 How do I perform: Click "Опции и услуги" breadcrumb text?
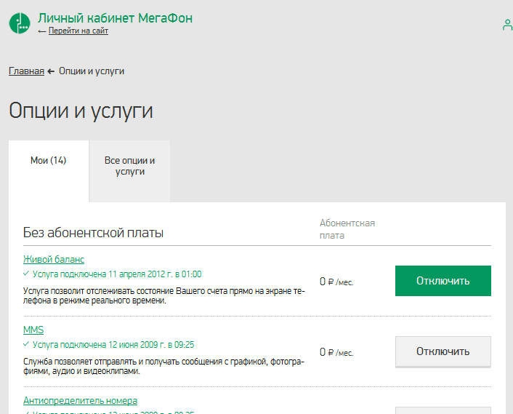[92, 71]
